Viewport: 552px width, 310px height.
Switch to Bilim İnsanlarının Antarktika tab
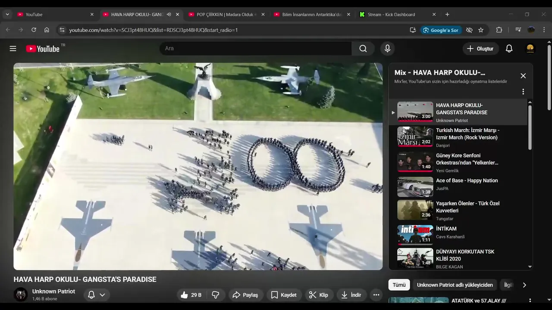tap(312, 14)
